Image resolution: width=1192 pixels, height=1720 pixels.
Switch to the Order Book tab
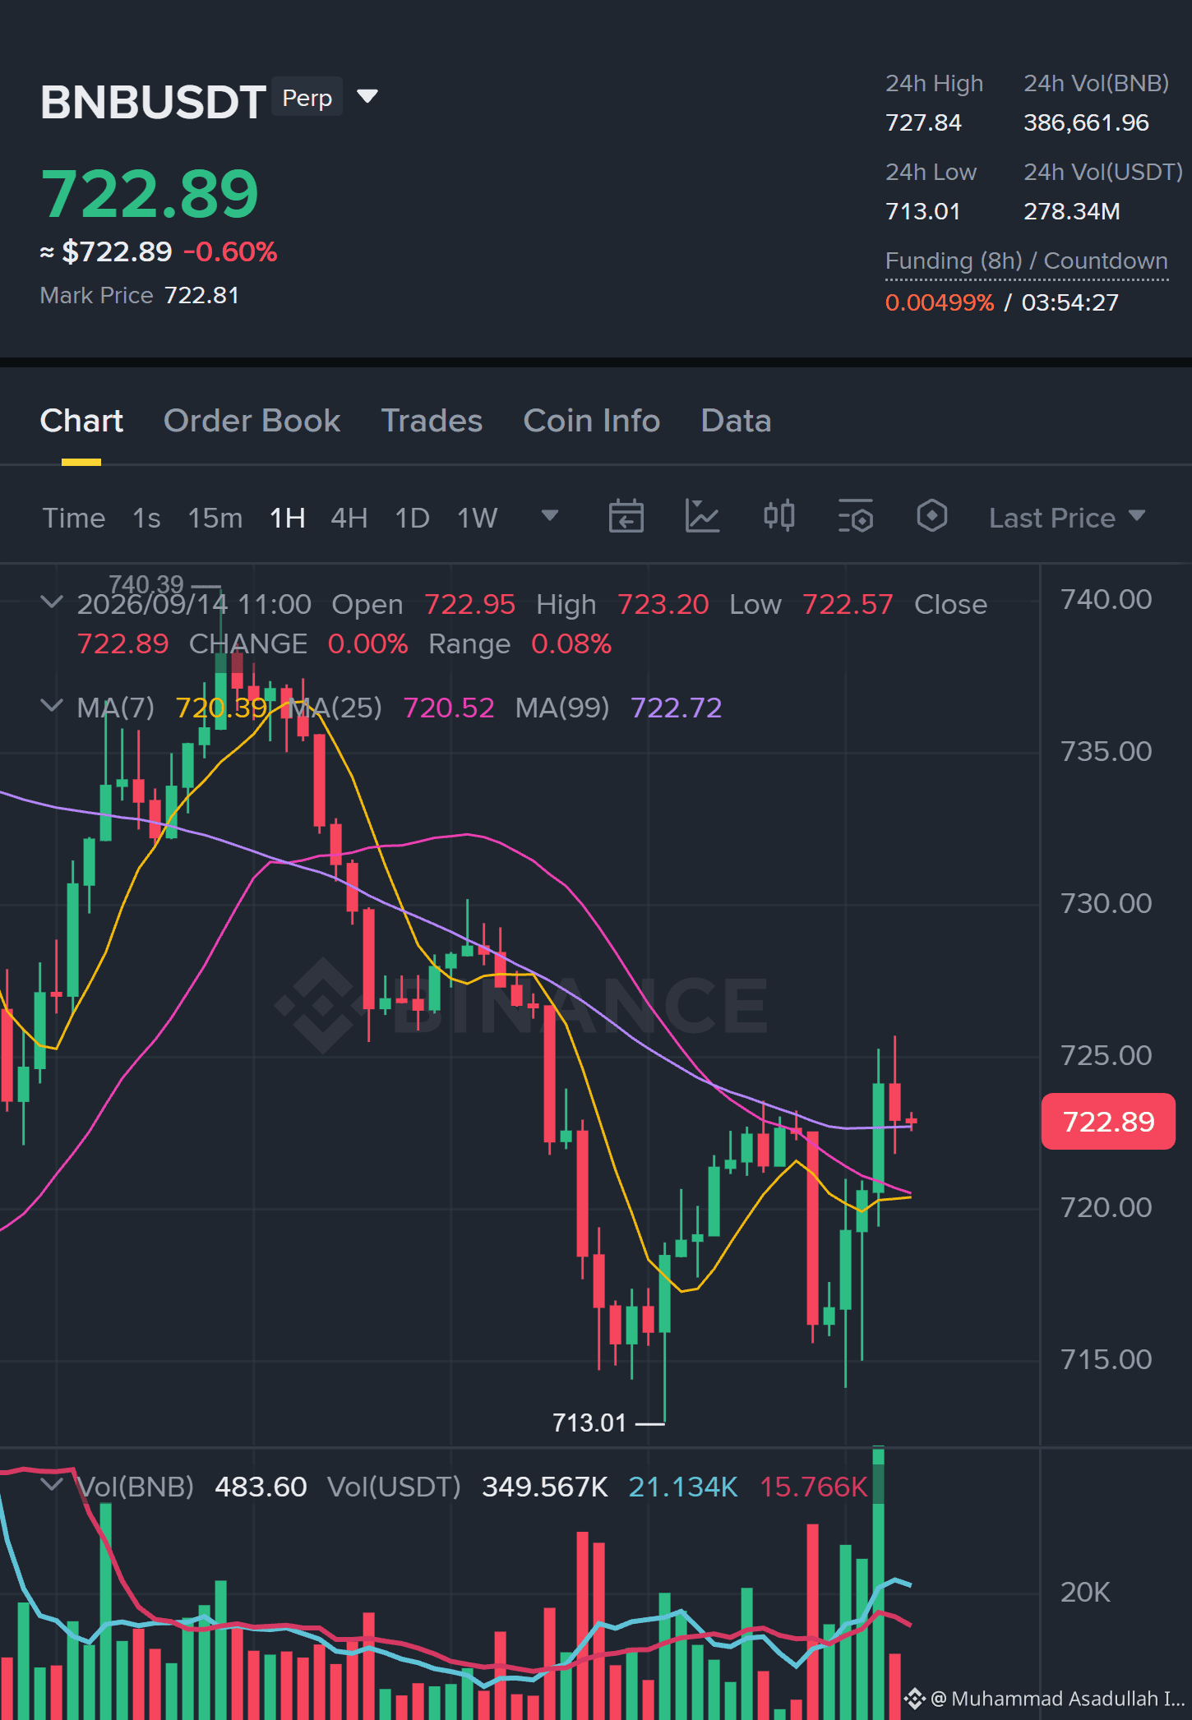click(x=252, y=421)
